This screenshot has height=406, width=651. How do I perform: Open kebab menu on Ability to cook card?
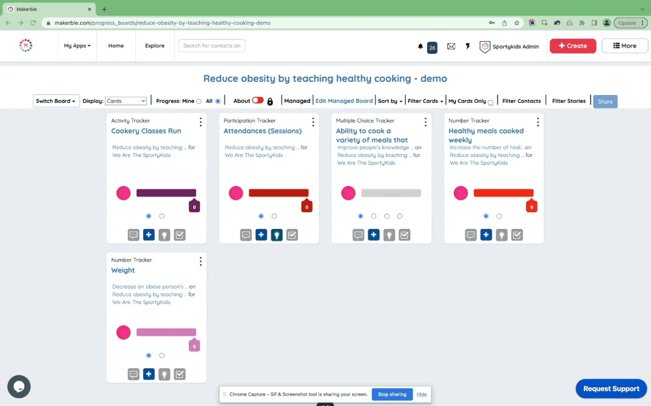tap(426, 122)
